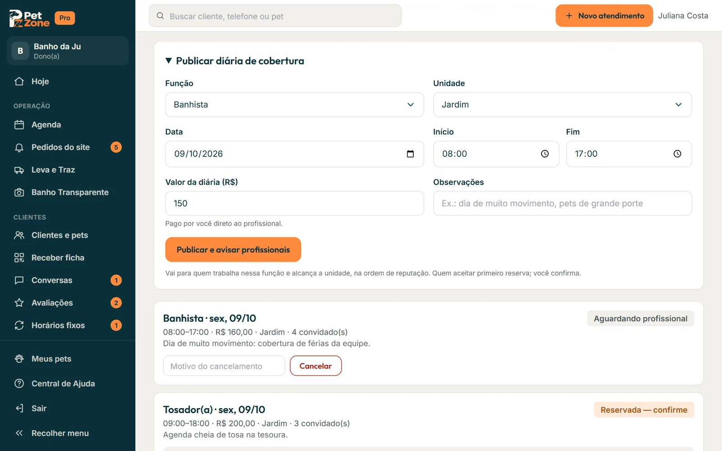Click the Observações text field

tap(562, 203)
